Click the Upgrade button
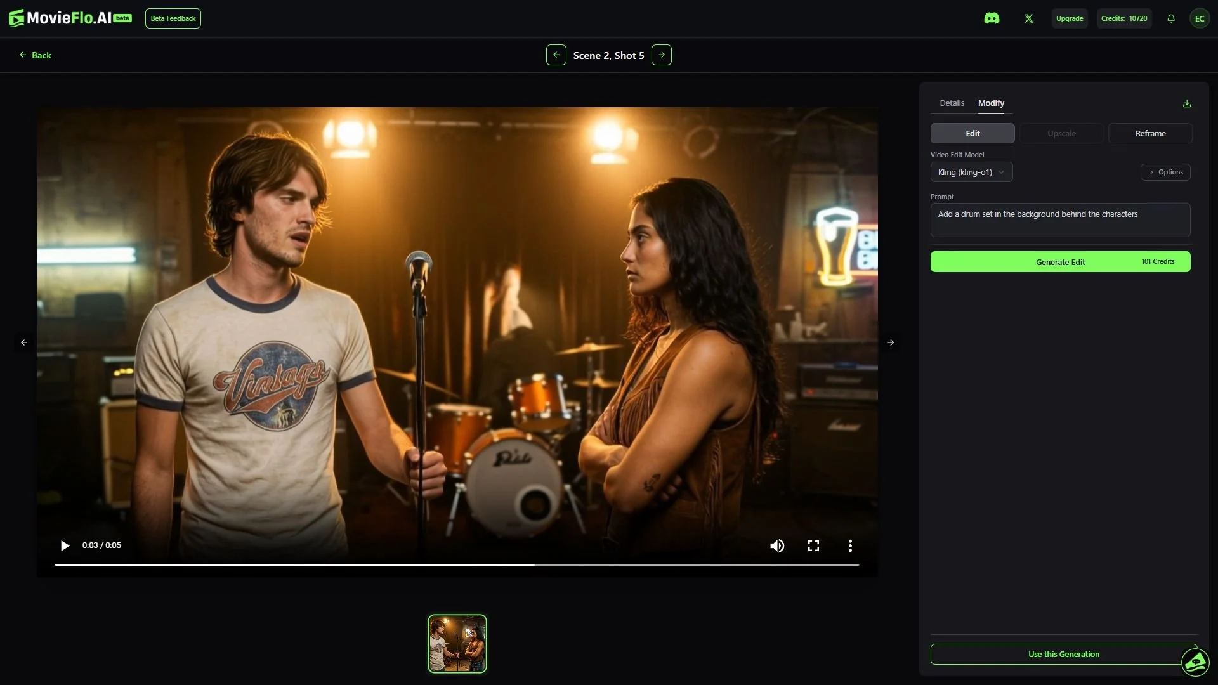Image resolution: width=1218 pixels, height=685 pixels. point(1070,18)
